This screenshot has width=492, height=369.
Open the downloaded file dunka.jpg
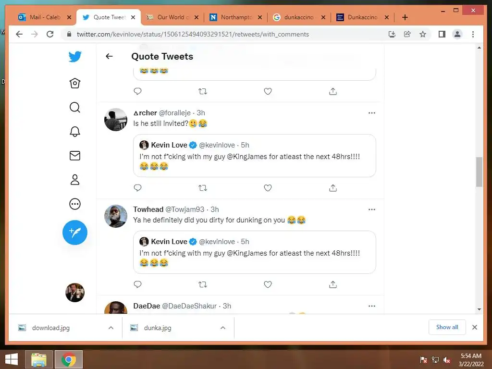pos(158,328)
